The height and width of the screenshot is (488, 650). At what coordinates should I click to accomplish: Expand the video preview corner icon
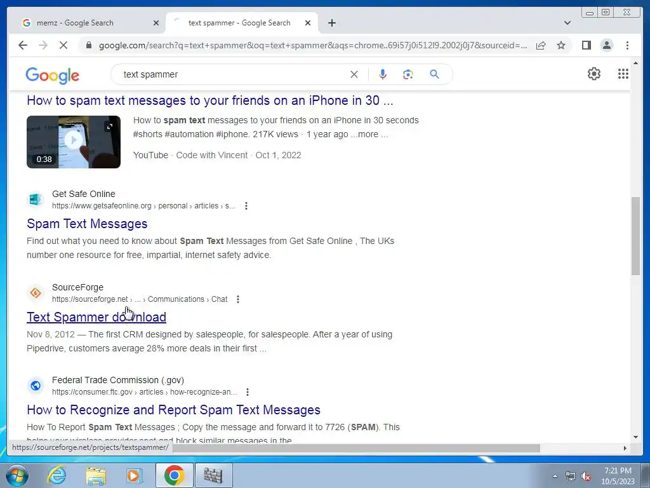[x=110, y=126]
